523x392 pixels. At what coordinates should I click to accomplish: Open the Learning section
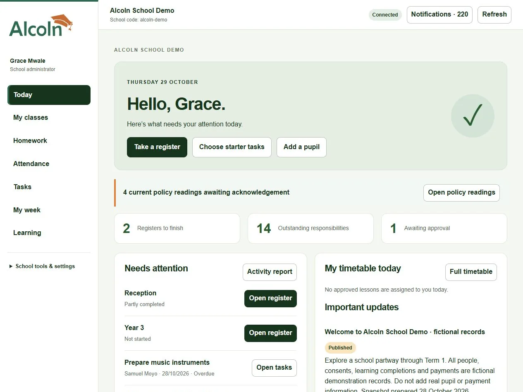(49, 233)
